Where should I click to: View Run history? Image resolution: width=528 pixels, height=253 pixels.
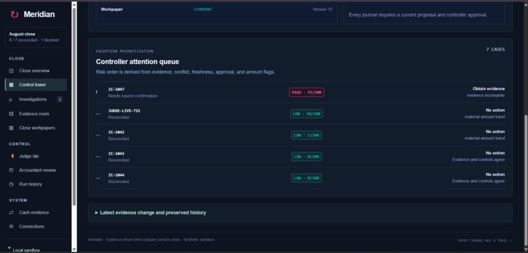click(31, 184)
